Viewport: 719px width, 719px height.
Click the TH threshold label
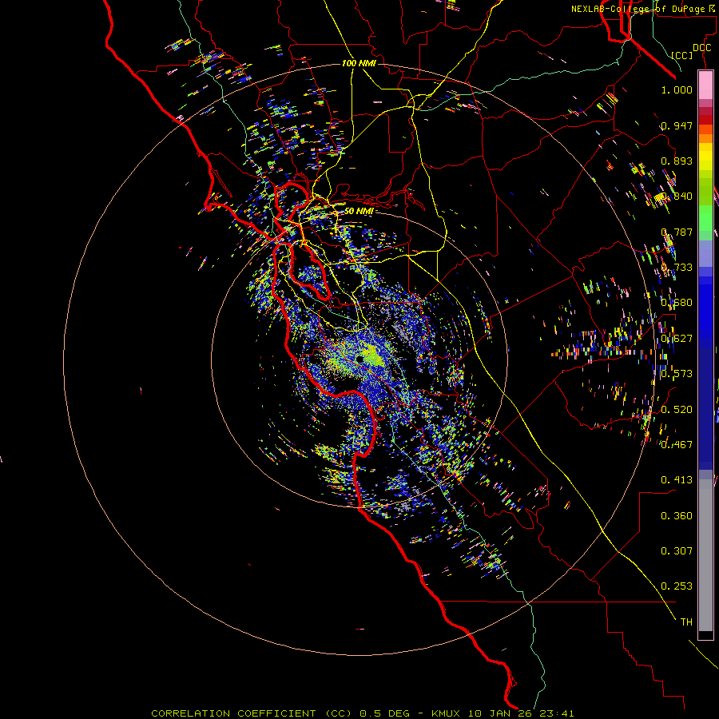tap(686, 622)
